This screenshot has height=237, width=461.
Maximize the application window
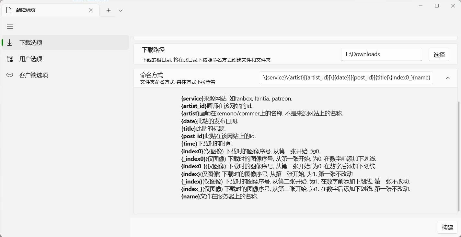click(437, 6)
